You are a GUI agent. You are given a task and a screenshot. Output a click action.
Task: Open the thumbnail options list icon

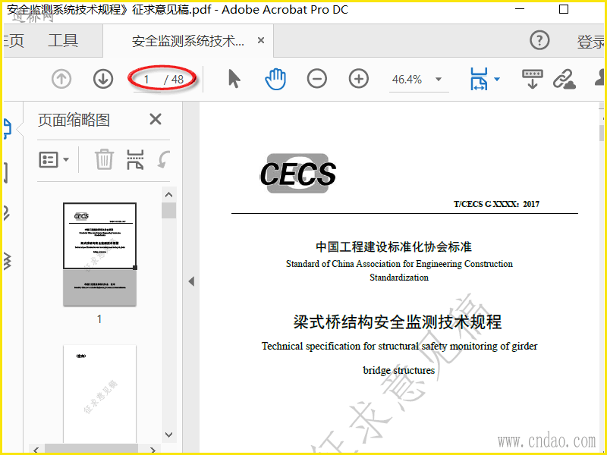[49, 159]
